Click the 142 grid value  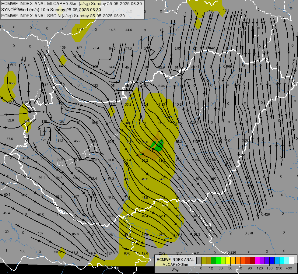[61, 141]
